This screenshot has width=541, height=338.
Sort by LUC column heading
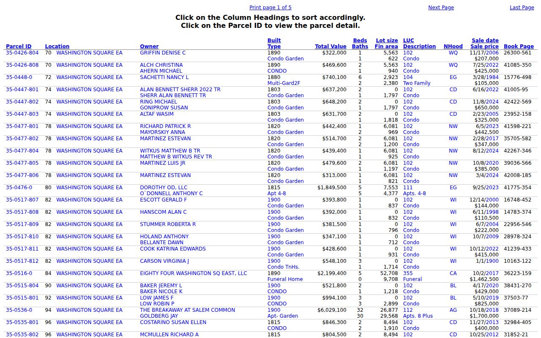[x=408, y=41]
